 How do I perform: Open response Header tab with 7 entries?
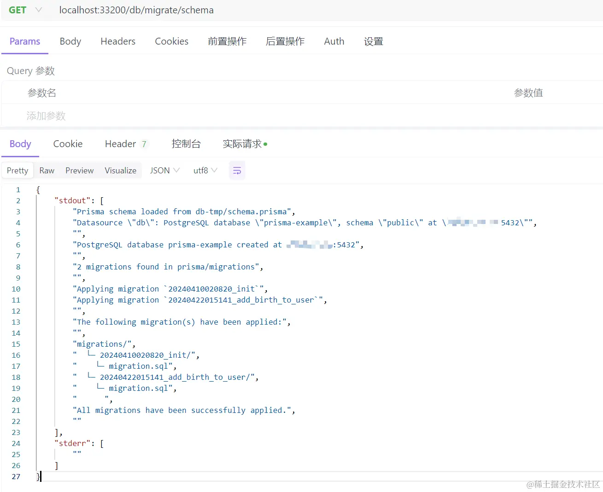[x=126, y=144]
